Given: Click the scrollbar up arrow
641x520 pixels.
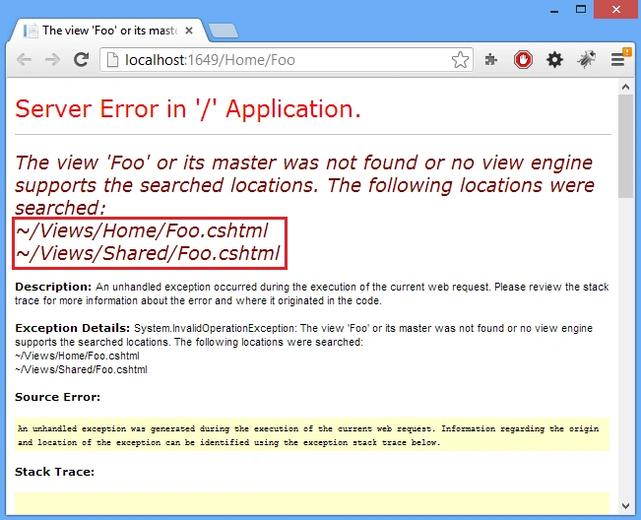Looking at the screenshot, I should (x=625, y=87).
